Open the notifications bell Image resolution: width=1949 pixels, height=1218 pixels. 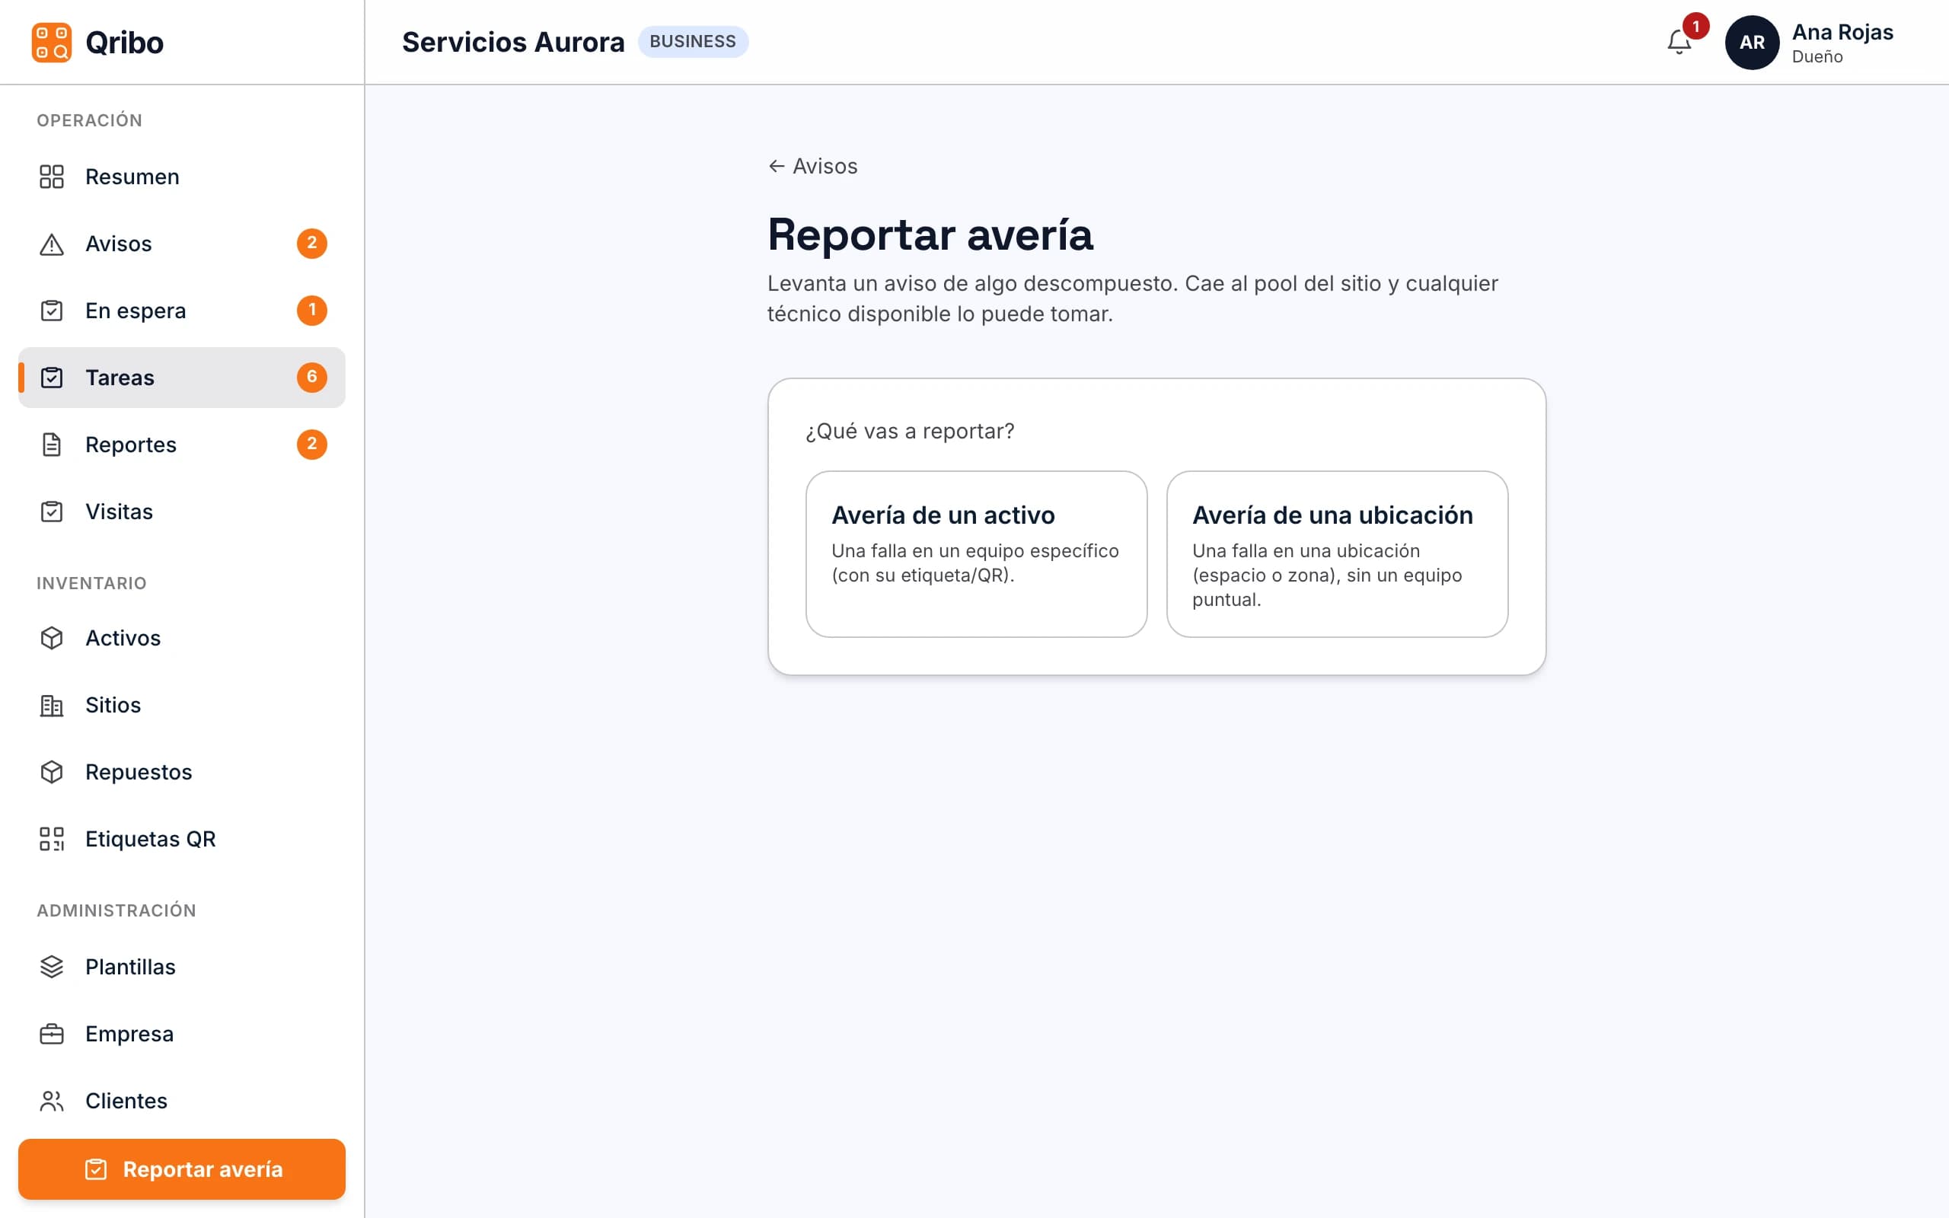[x=1679, y=42]
